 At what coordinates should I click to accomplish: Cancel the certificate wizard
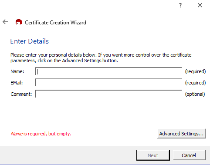point(189,155)
